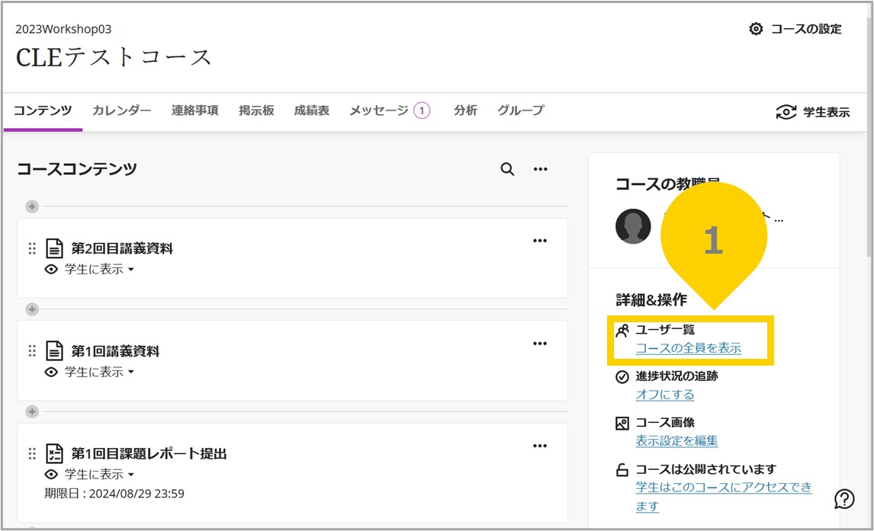Screen dimensions: 874x531
Task: Click the 第2回目講義資料 document icon
Action: point(54,248)
